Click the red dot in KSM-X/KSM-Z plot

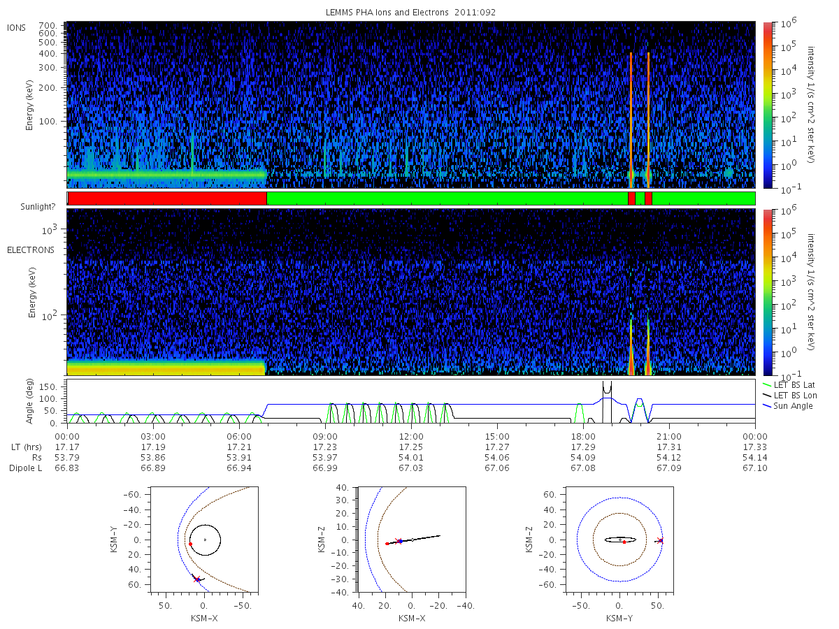pyautogui.click(x=387, y=543)
